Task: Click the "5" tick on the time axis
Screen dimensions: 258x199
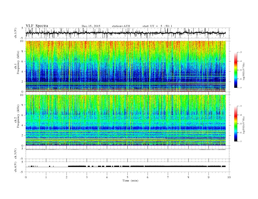Action: tap(127, 177)
